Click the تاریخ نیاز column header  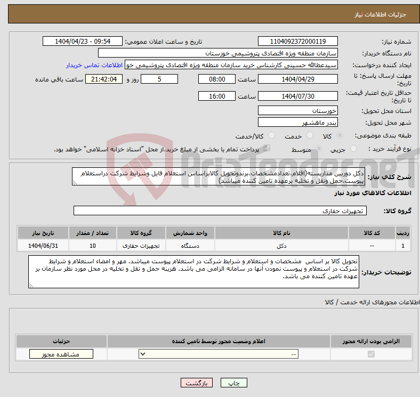tap(43, 233)
